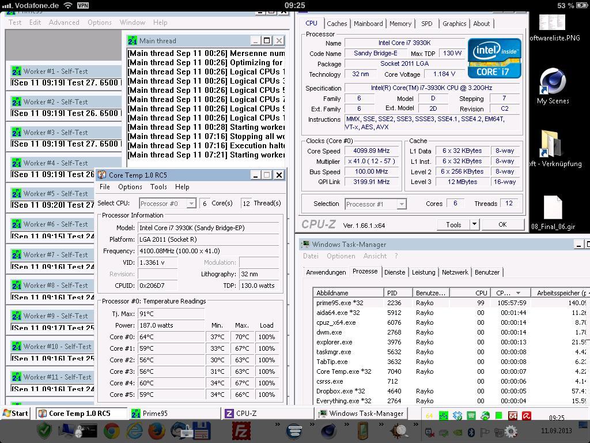Open the Leistung tab in Task-Manager
Screen dimensions: 590x443
423,272
